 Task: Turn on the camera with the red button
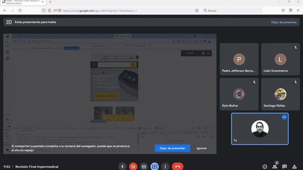[133, 166]
